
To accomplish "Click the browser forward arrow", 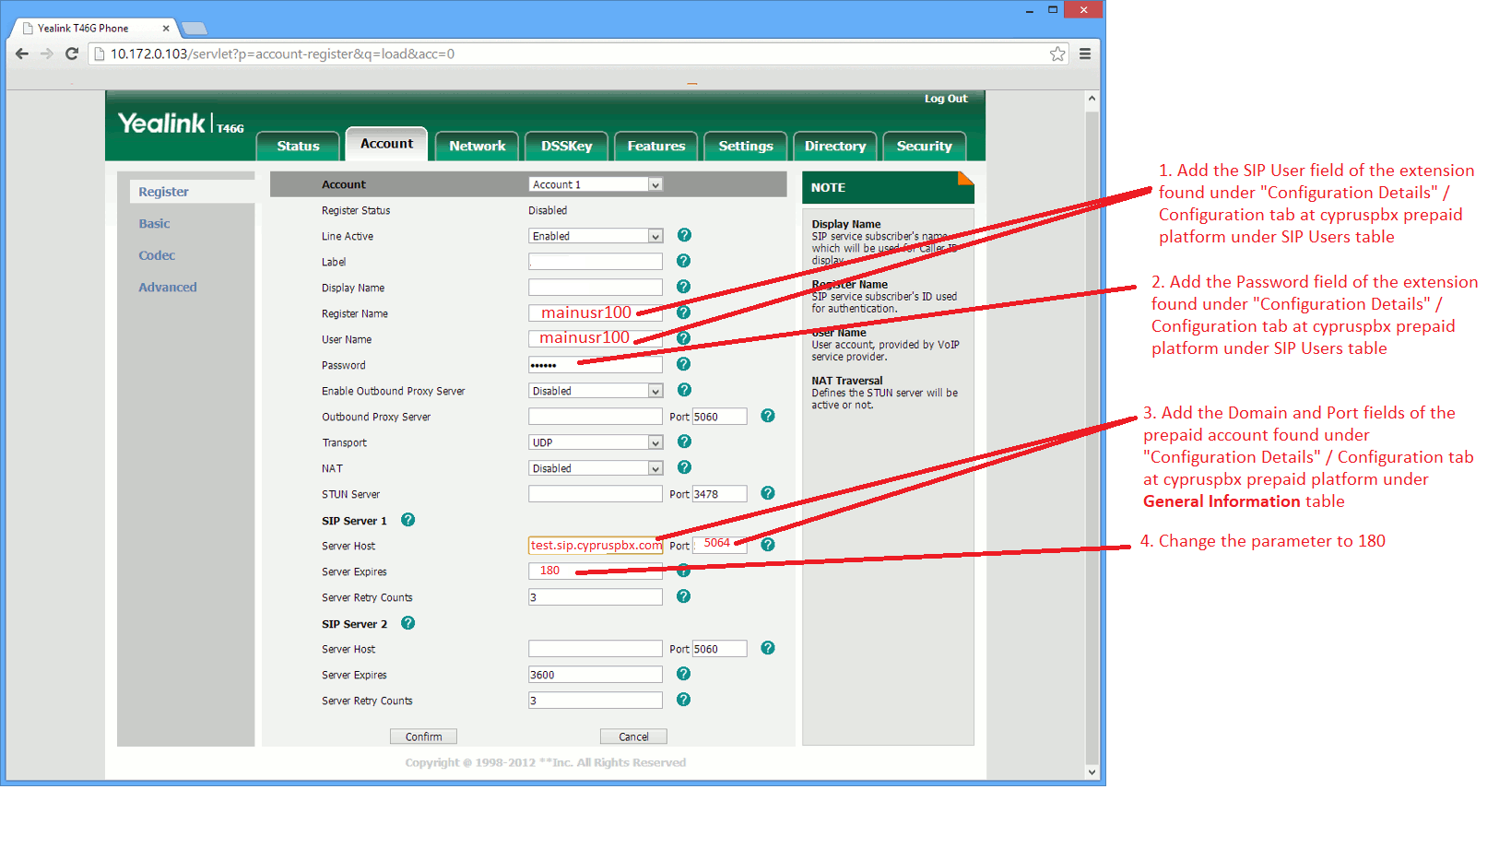I will point(47,53).
